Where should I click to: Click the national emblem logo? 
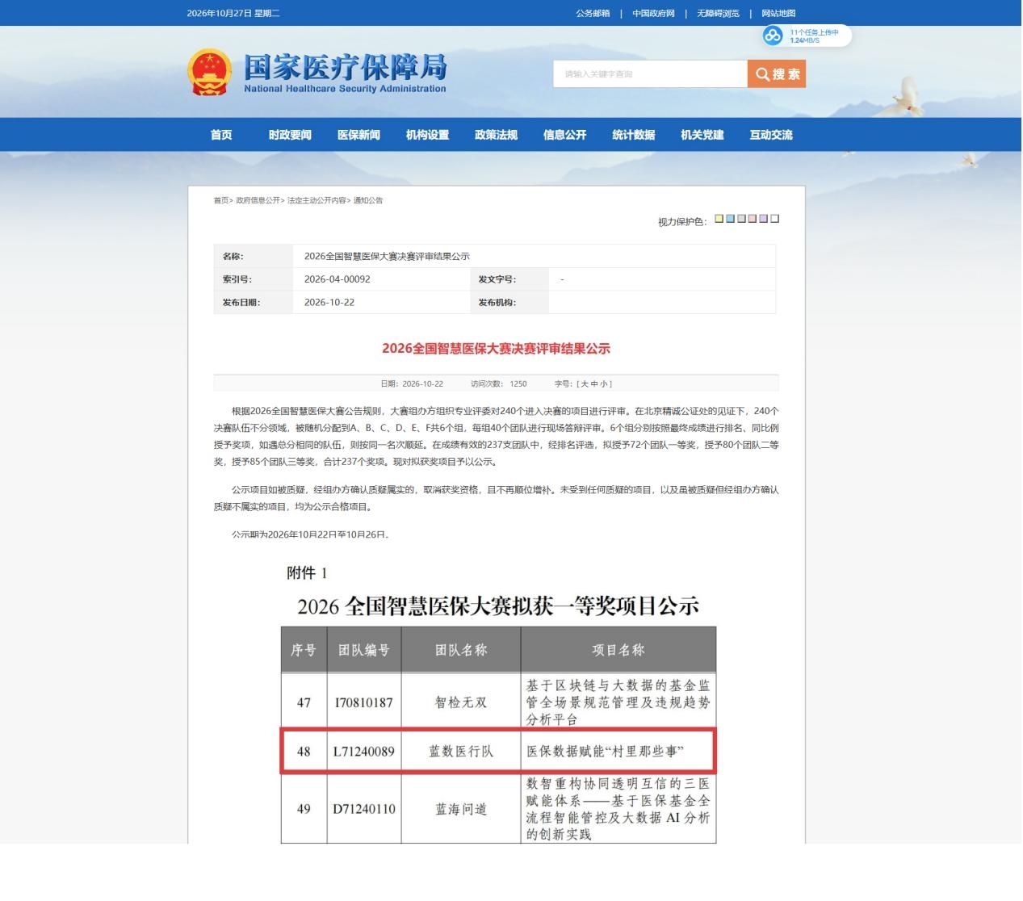(208, 72)
